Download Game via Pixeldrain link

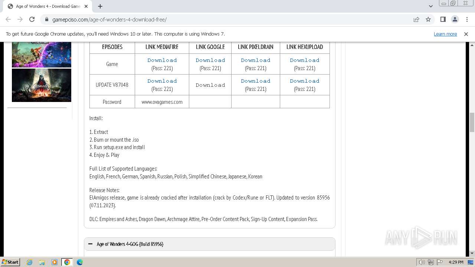pyautogui.click(x=256, y=60)
